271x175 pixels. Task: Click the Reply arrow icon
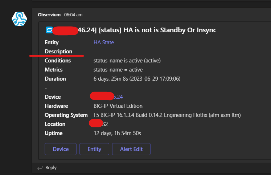pyautogui.click(x=40, y=168)
